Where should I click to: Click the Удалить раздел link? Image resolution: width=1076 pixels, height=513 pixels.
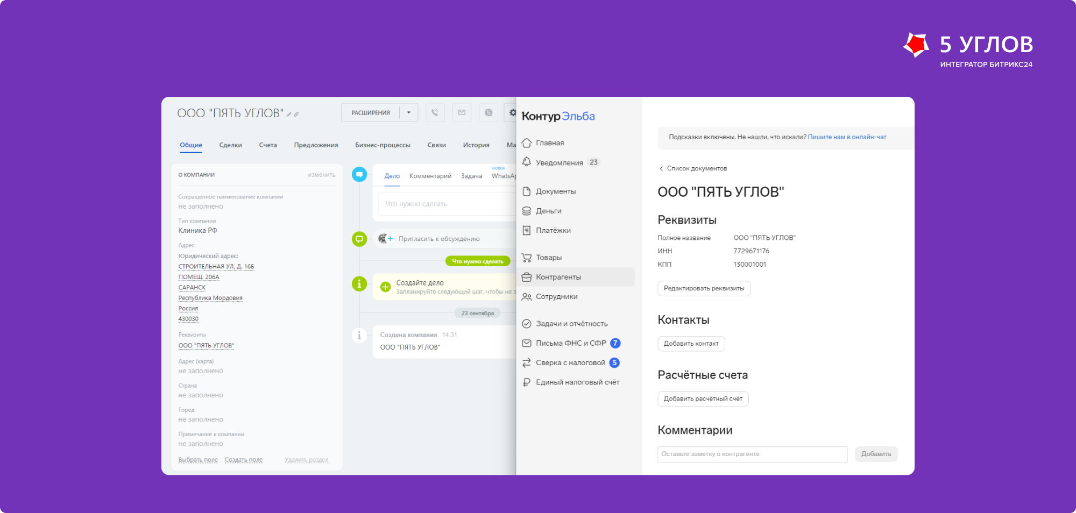(307, 460)
